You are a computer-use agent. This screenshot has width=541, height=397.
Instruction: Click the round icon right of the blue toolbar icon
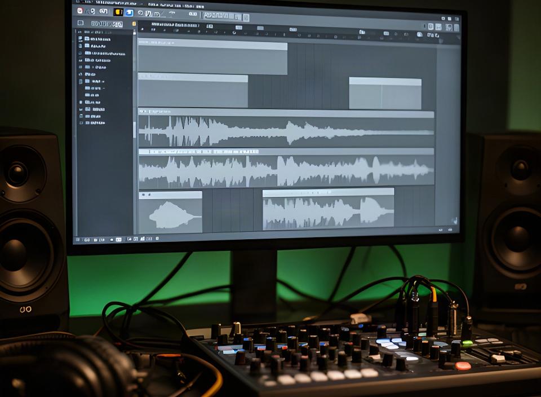pyautogui.click(x=140, y=13)
